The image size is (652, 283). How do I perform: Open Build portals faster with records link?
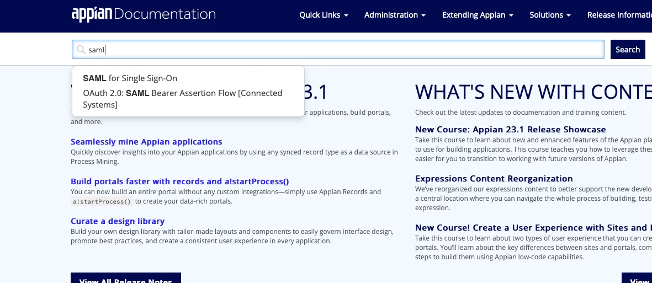pos(179,181)
